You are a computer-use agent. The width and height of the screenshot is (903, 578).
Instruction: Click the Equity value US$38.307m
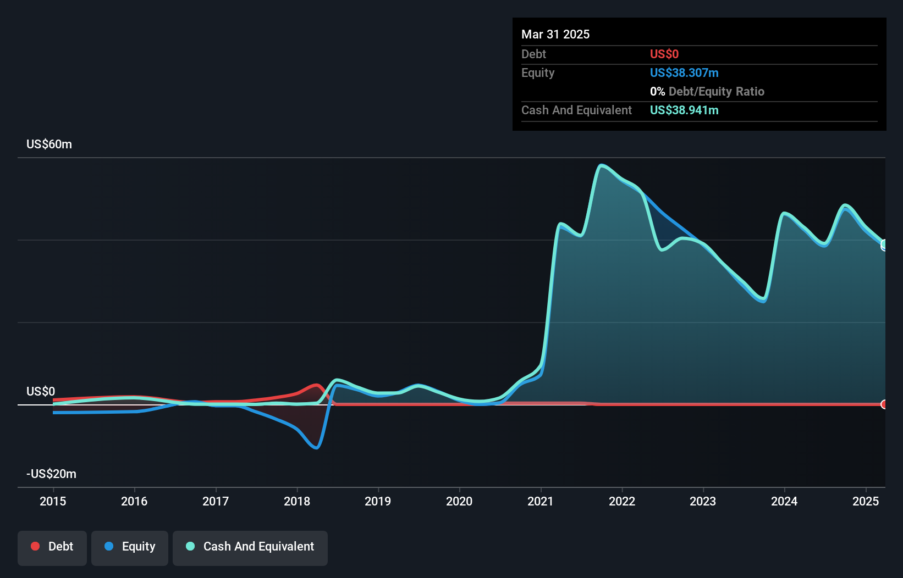684,73
